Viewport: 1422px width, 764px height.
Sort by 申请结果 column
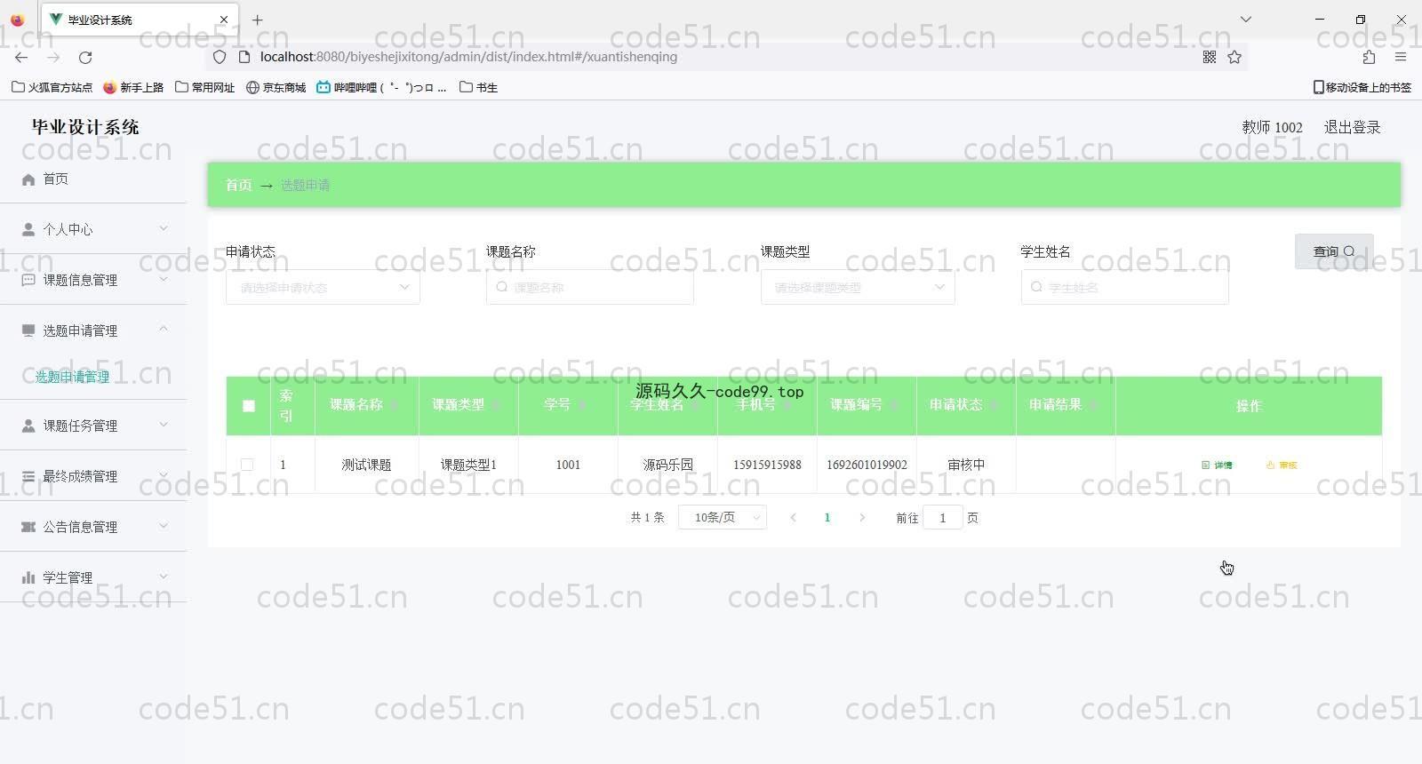[1093, 405]
